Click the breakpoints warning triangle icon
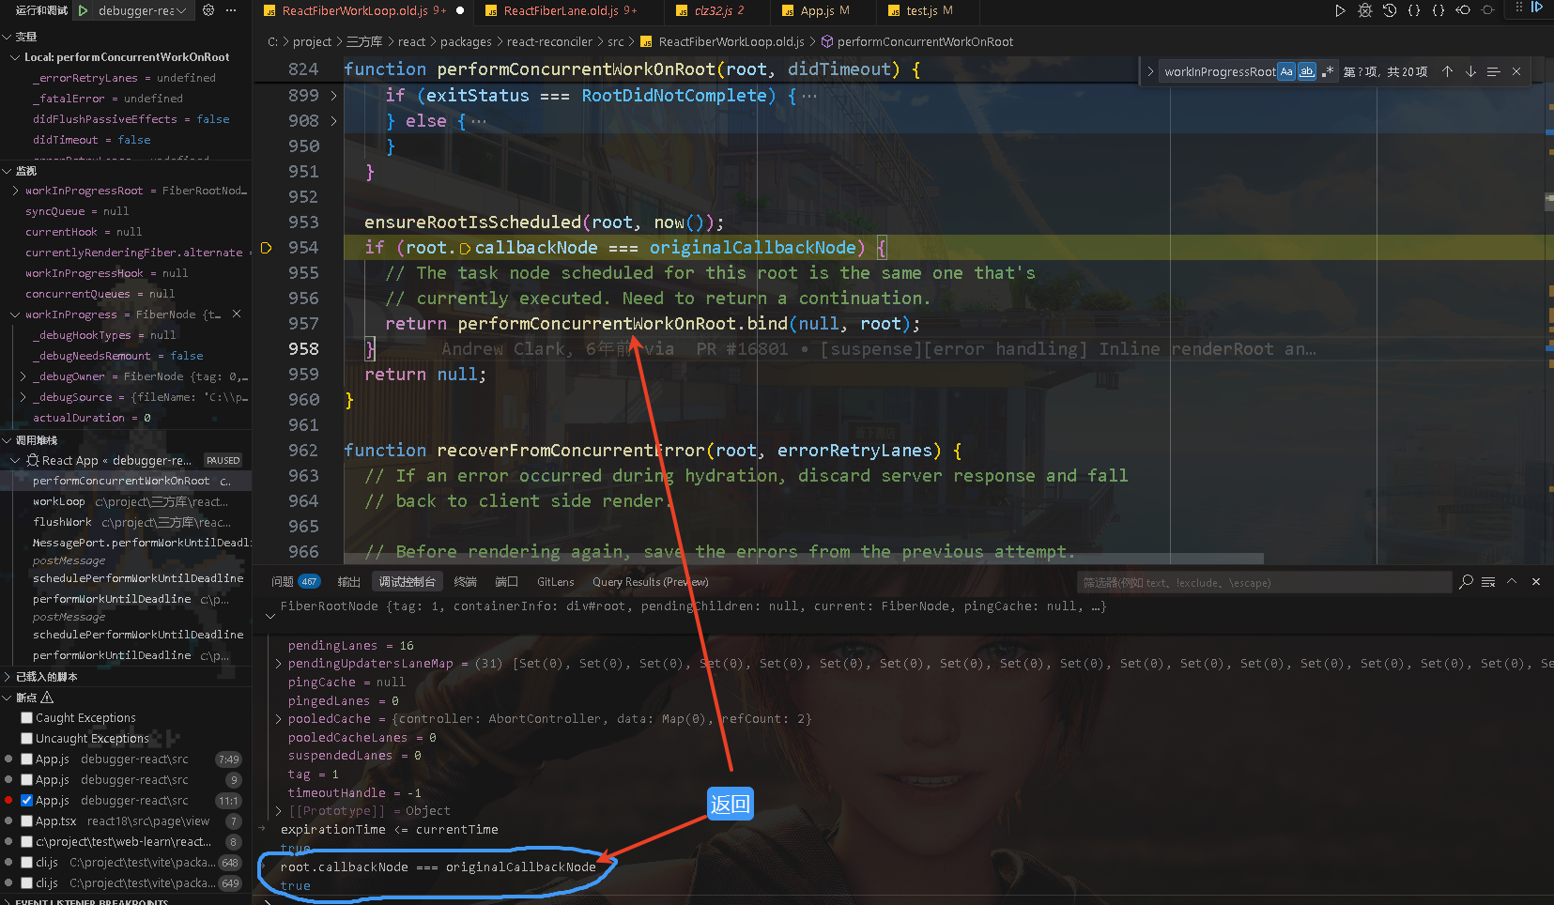1554x905 pixels. click(x=48, y=698)
